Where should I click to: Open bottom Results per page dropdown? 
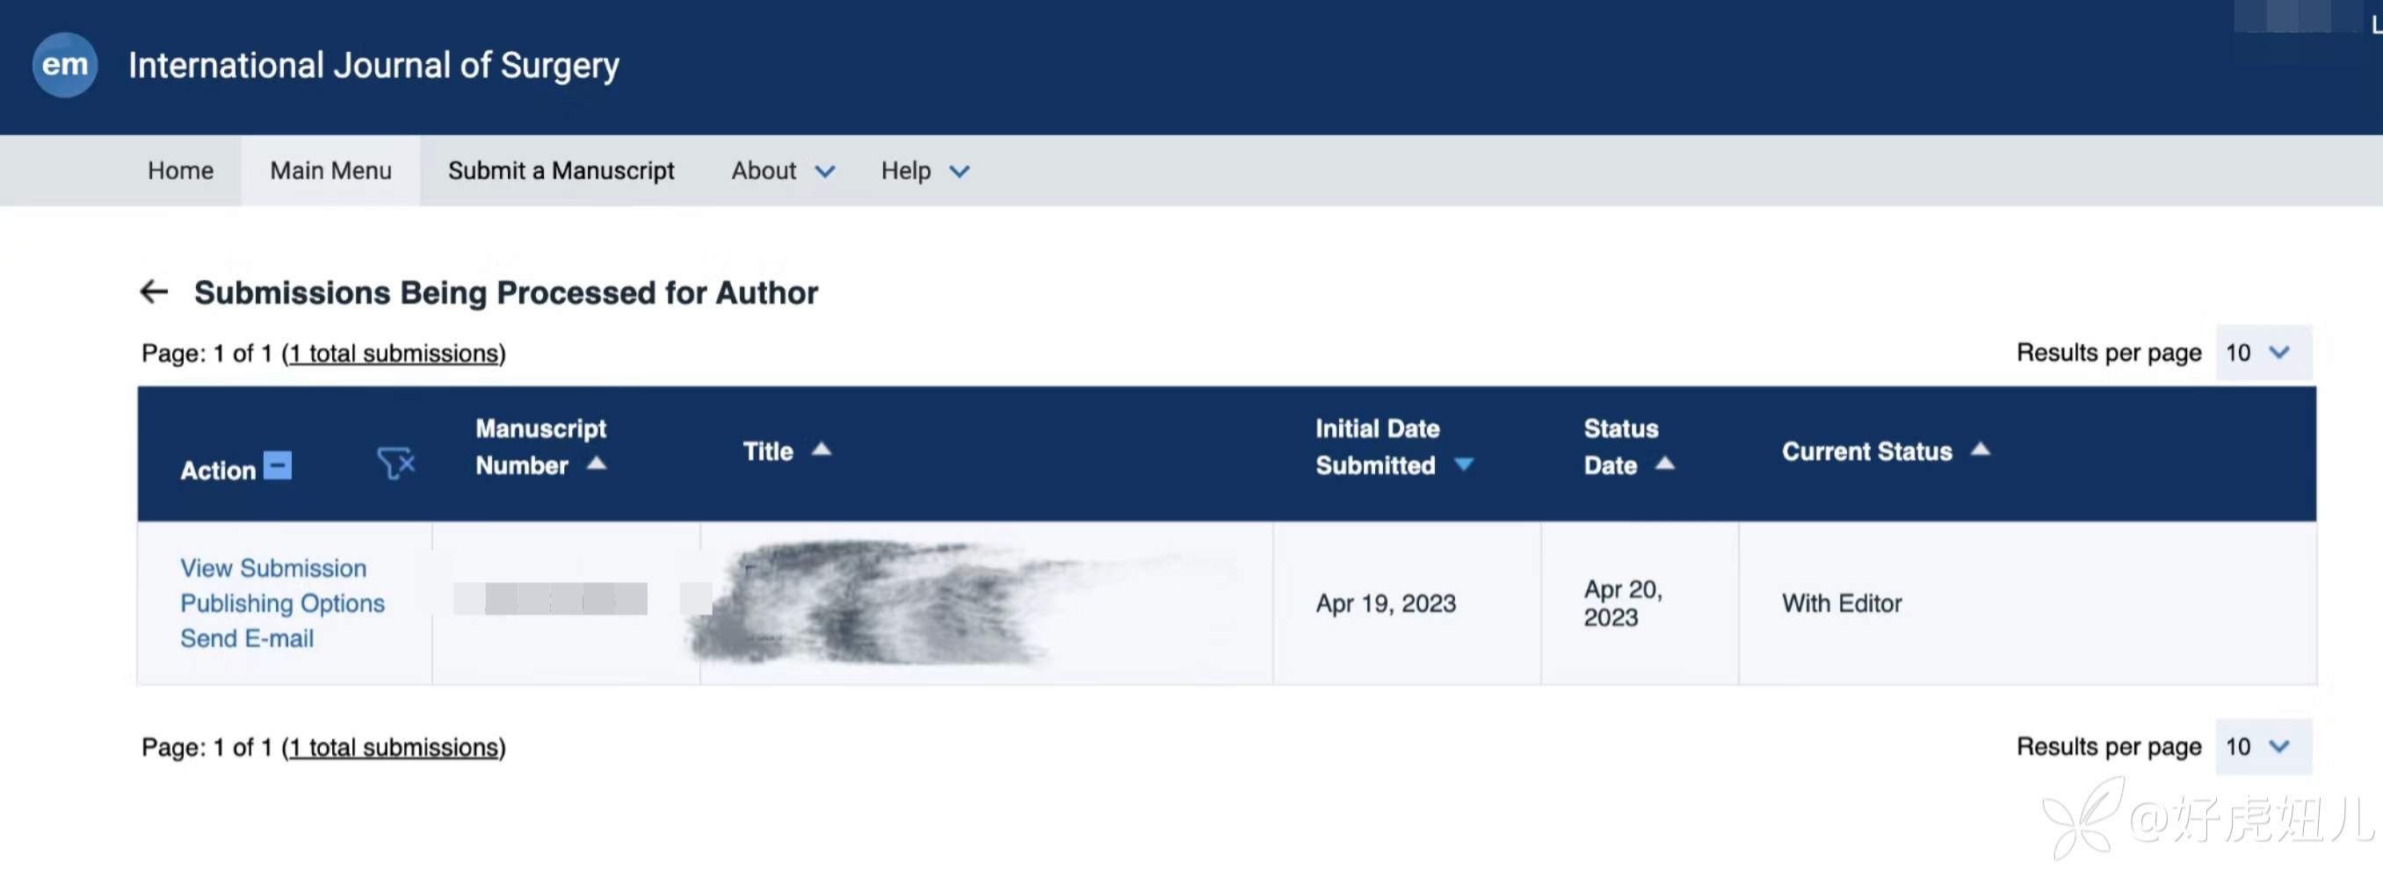pos(2262,746)
